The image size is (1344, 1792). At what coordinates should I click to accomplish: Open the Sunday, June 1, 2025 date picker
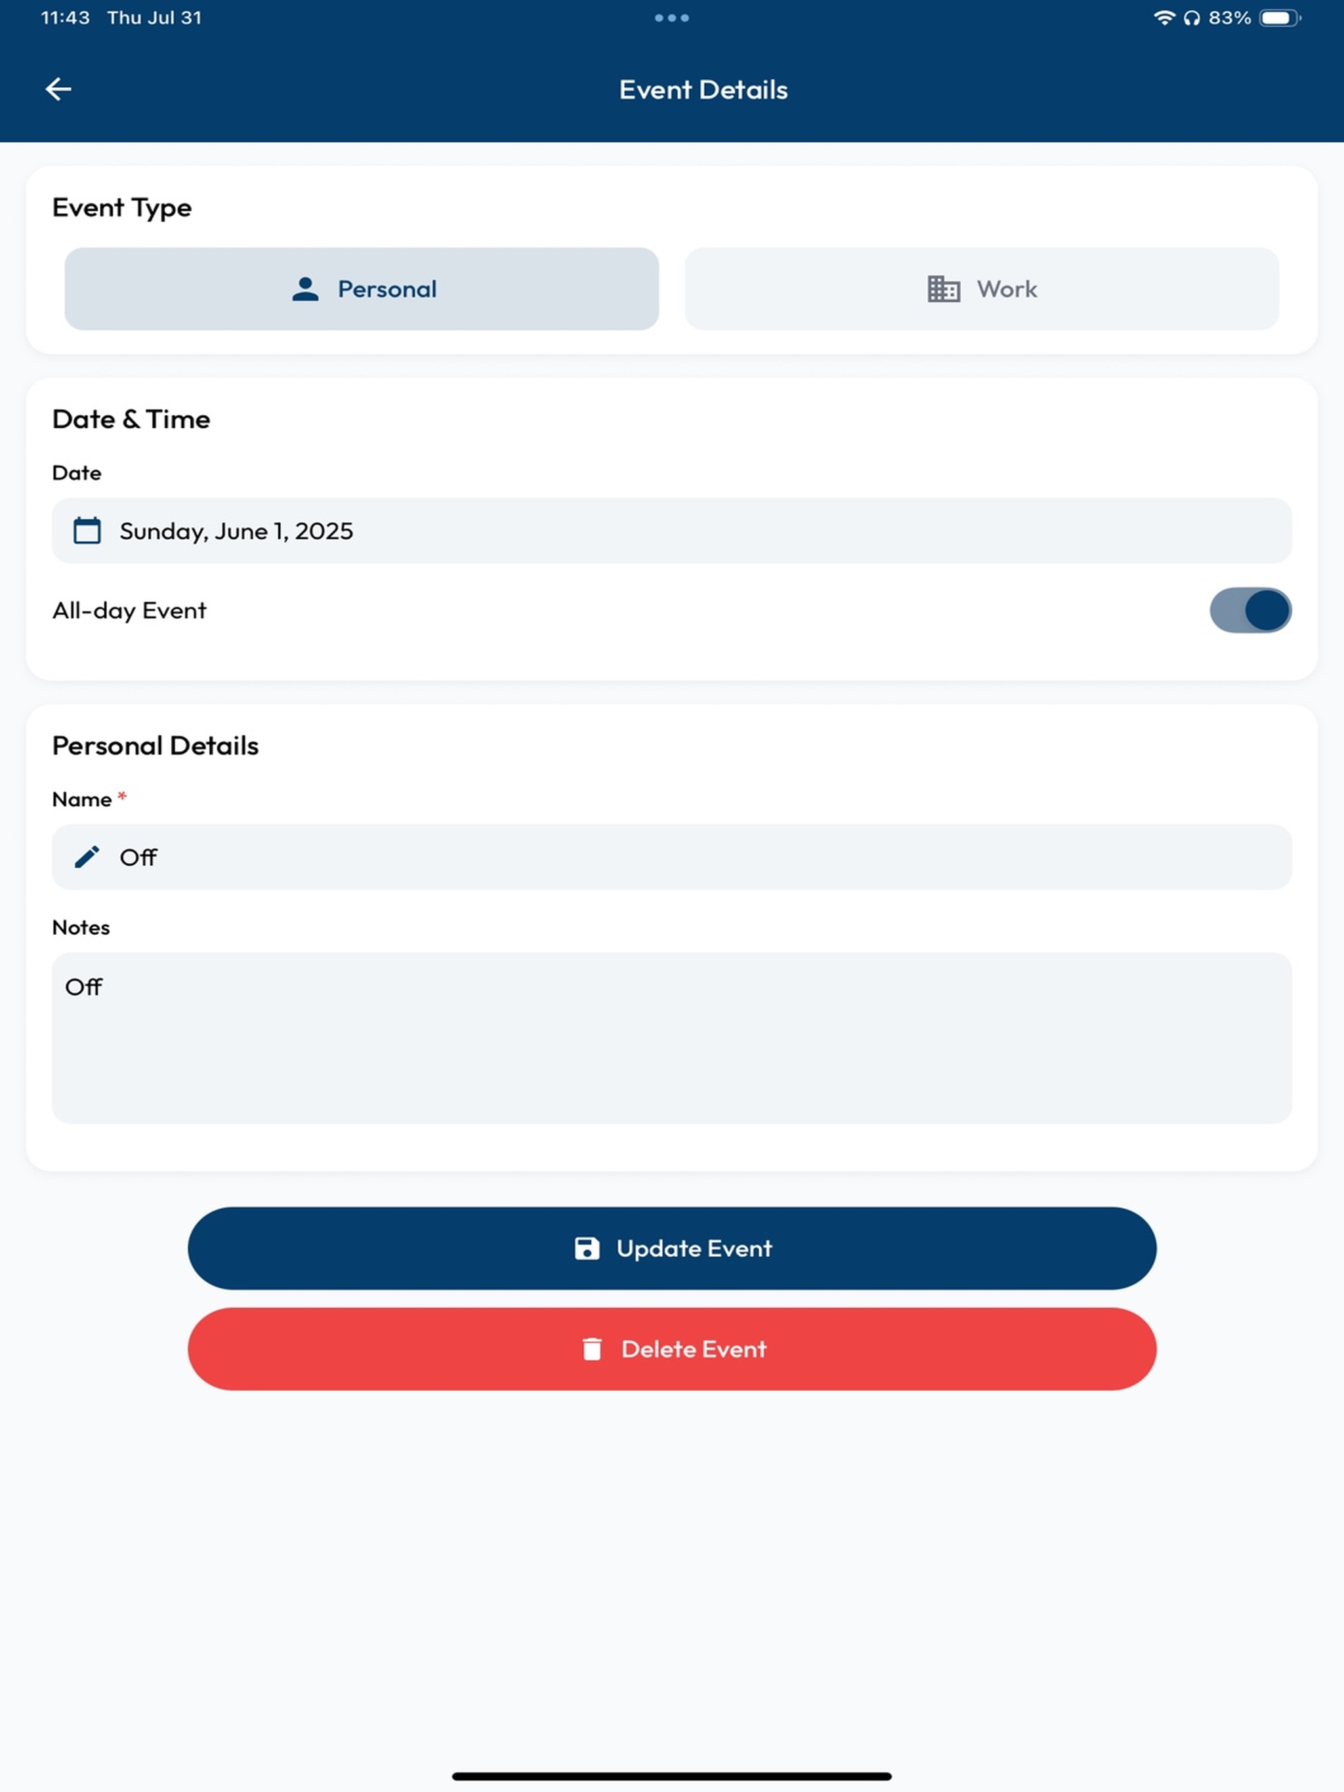[x=672, y=531]
